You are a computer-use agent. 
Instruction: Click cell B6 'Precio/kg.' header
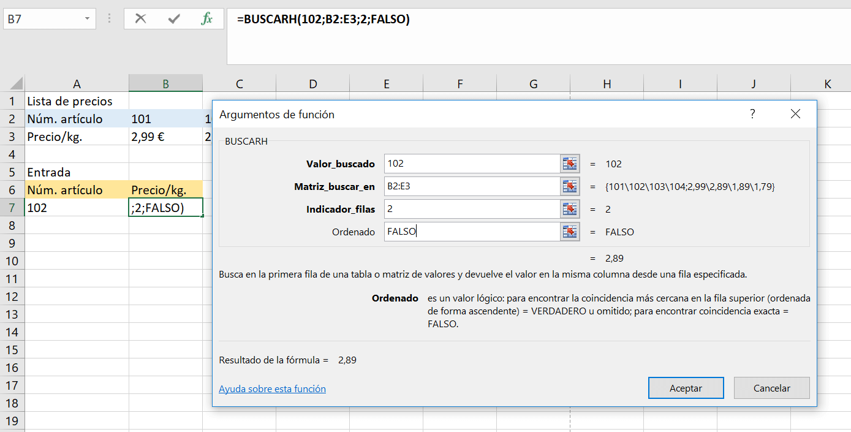165,190
